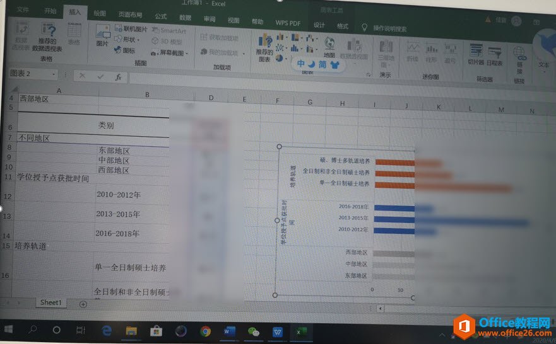The width and height of the screenshot is (556, 344).
Task: Switch to the 开始 (Home) ribbon tab
Action: [x=50, y=11]
